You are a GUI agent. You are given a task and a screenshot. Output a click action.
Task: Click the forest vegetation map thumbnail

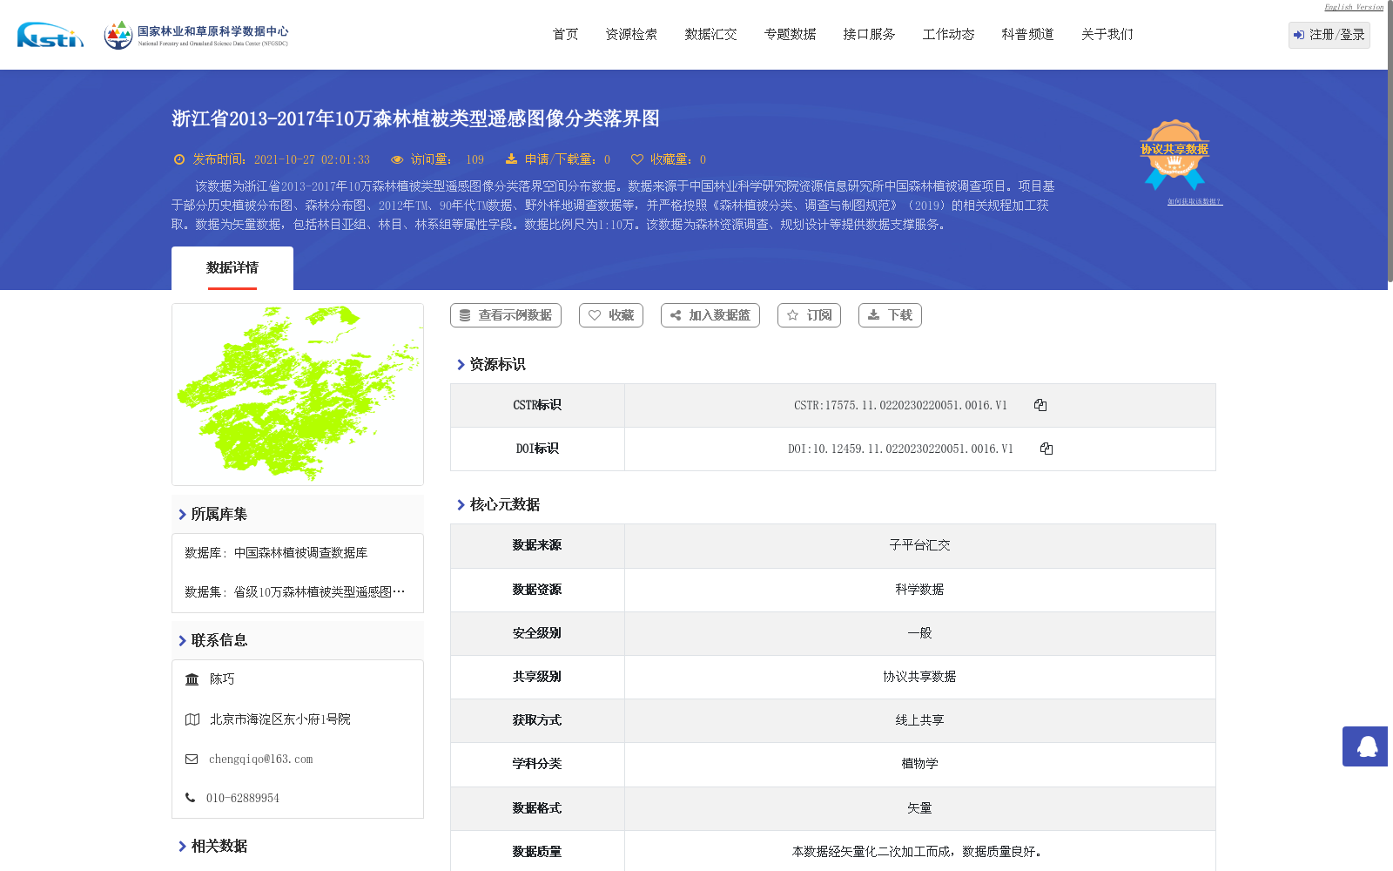point(298,395)
